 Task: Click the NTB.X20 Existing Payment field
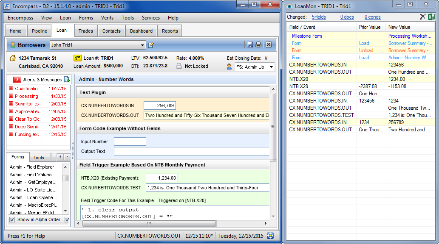162,178
